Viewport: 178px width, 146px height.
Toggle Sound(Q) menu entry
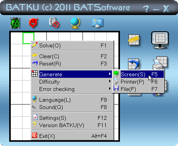pyautogui.click(x=73, y=107)
